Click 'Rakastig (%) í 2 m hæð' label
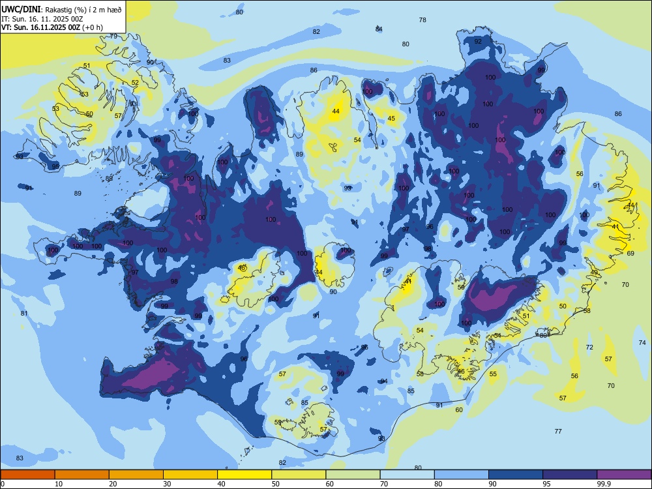Image resolution: width=652 pixels, height=489 pixels. (83, 10)
